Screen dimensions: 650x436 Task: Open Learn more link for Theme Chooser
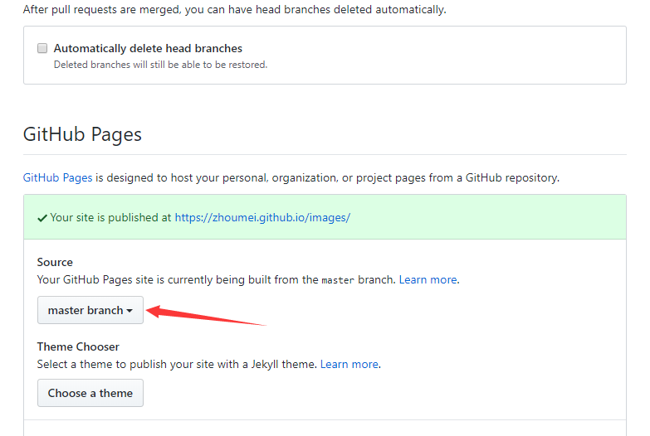click(349, 365)
